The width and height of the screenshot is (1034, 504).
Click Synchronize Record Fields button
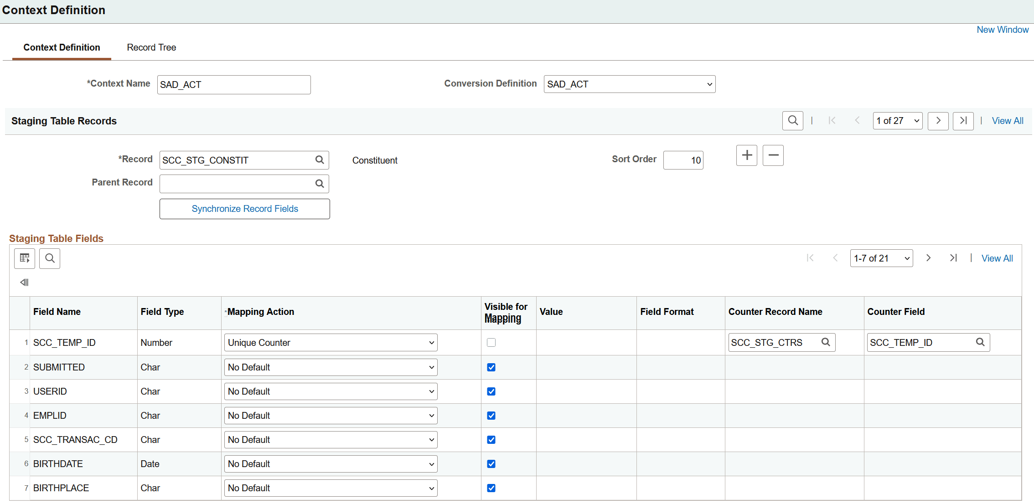(245, 209)
